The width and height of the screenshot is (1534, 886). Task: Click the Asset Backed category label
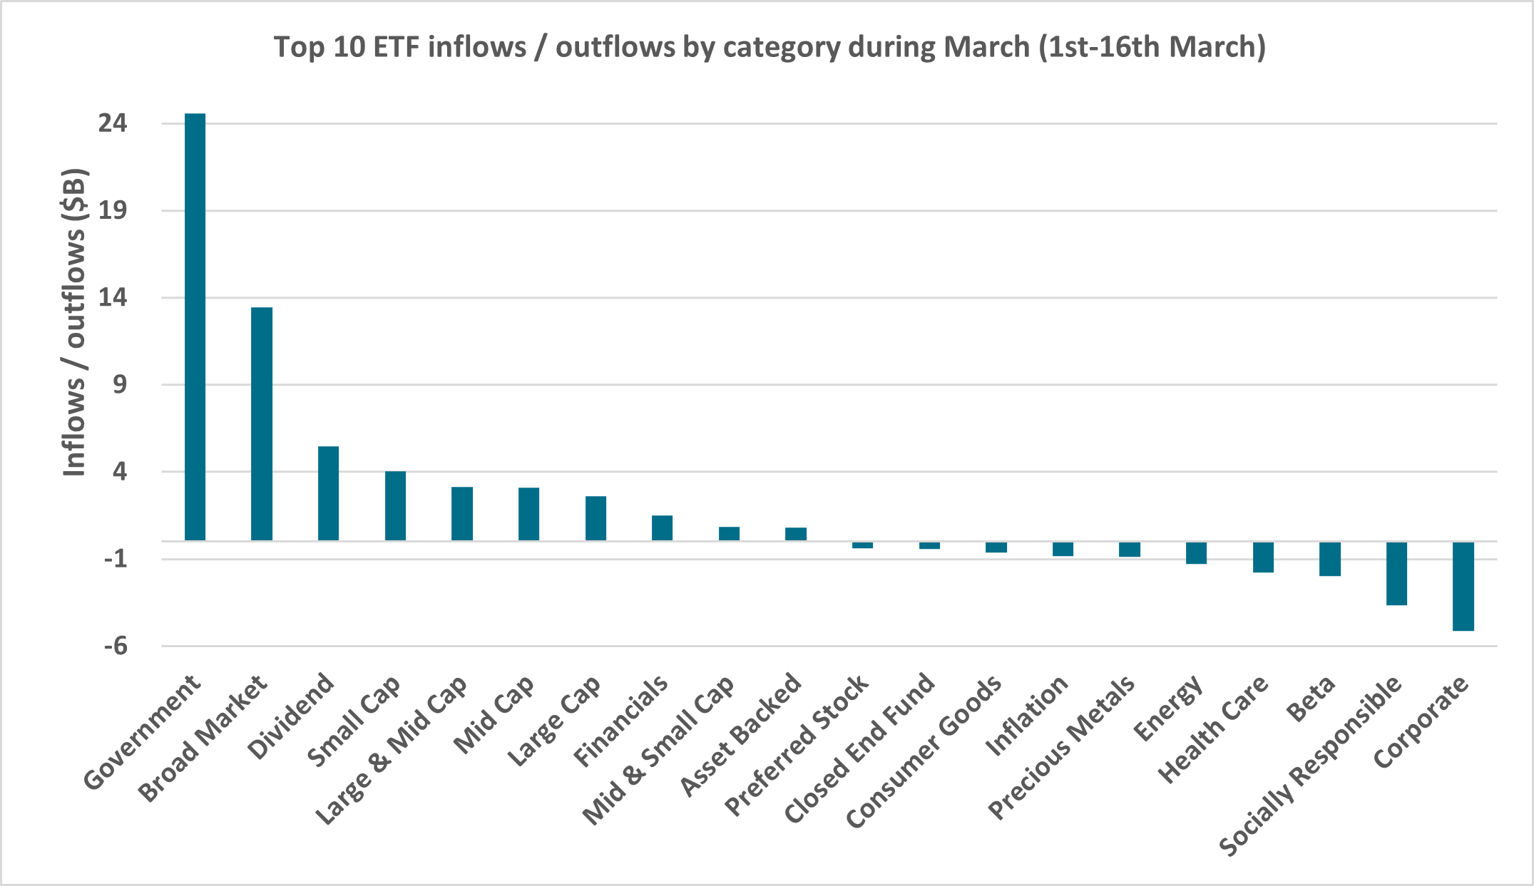(x=742, y=734)
